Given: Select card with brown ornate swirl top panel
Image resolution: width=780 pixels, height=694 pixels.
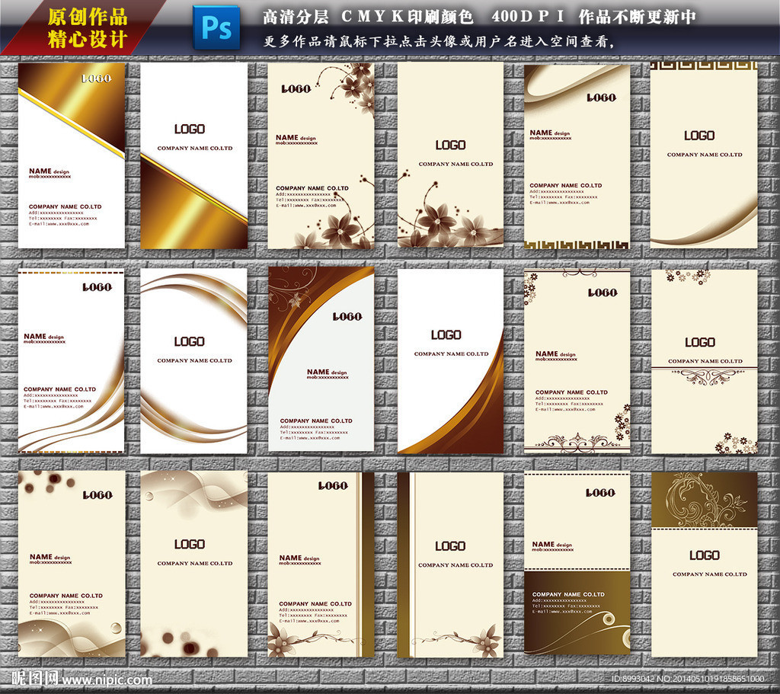Looking at the screenshot, I should 704,563.
